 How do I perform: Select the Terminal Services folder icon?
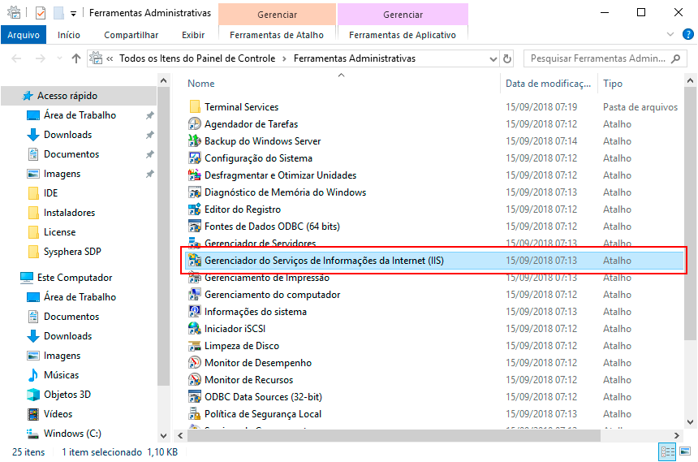click(195, 107)
